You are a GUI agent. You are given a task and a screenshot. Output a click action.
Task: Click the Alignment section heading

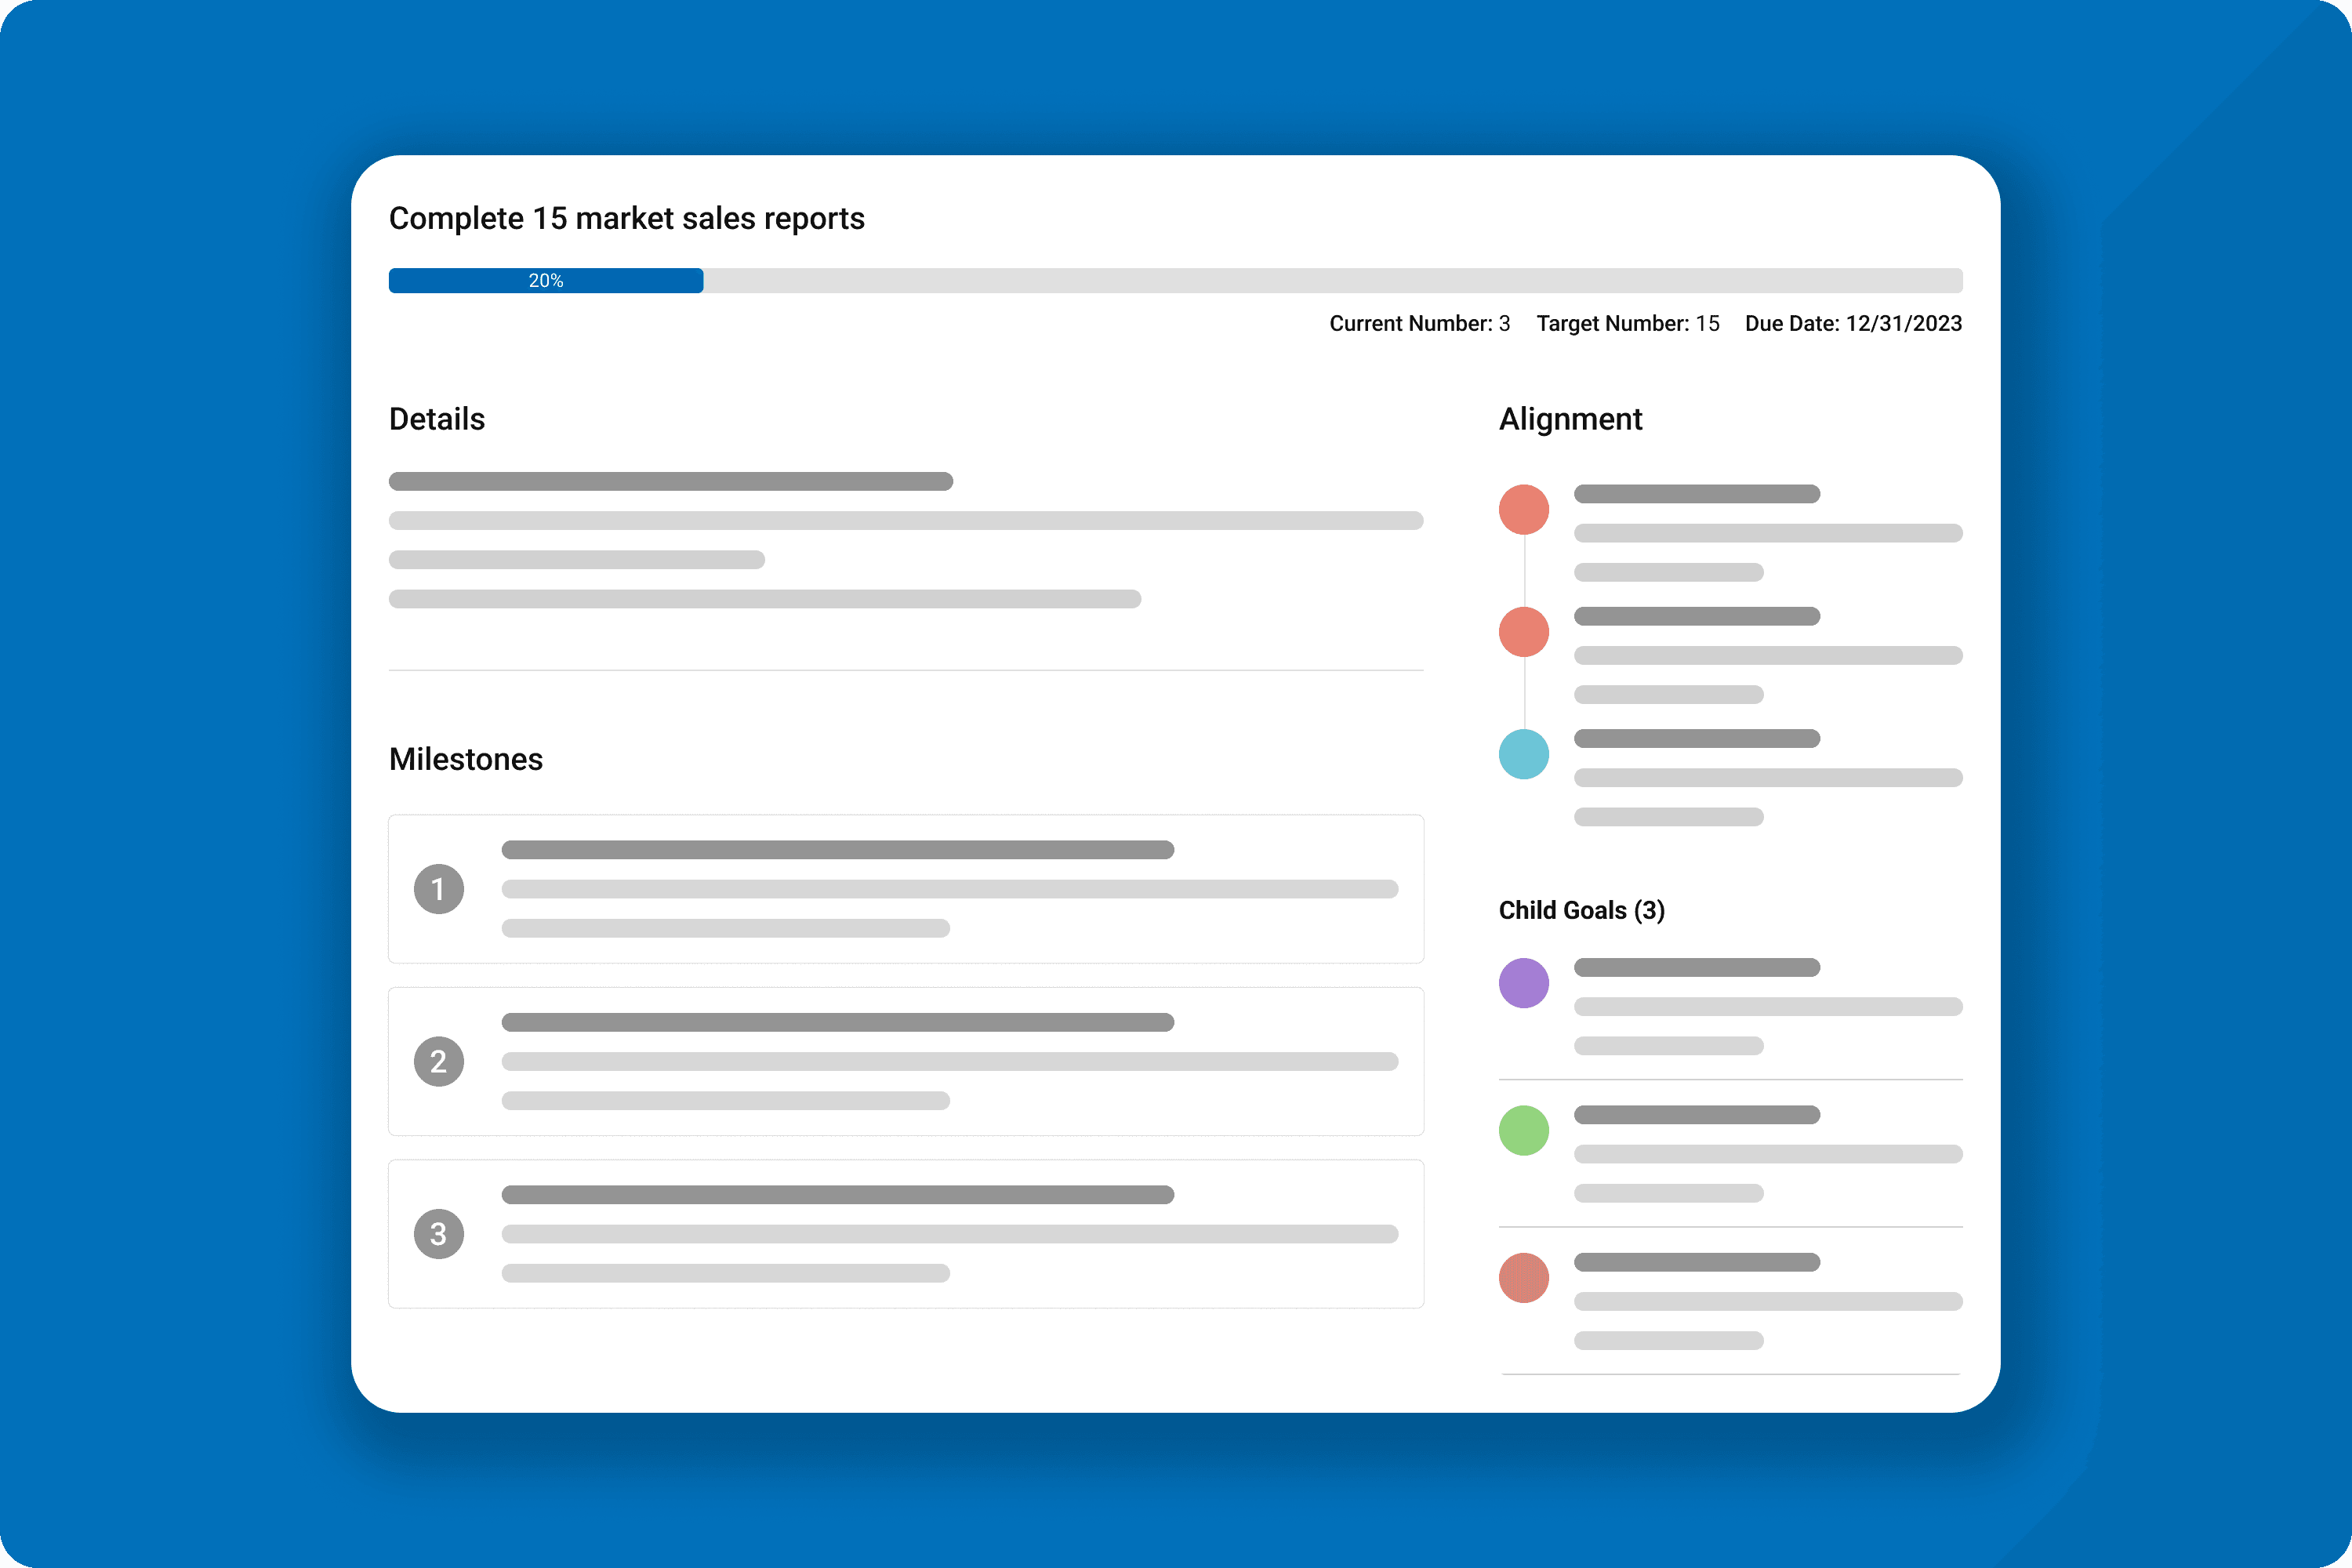click(1571, 419)
